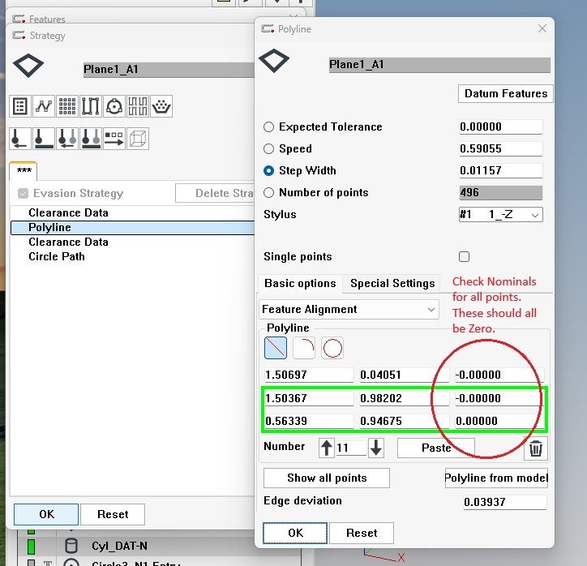
Task: Open the Stylus dropdown
Action: (500, 215)
